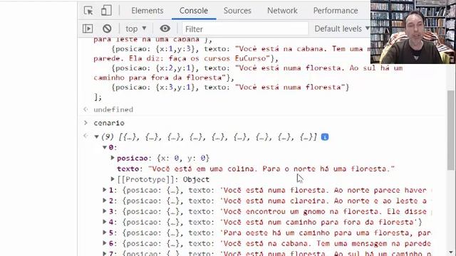Select the Console tab
Image resolution: width=456 pixels, height=256 pixels.
point(194,11)
